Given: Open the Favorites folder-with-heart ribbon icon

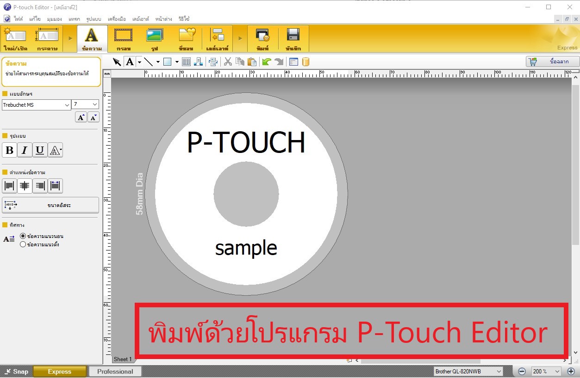Looking at the screenshot, I should click(186, 39).
